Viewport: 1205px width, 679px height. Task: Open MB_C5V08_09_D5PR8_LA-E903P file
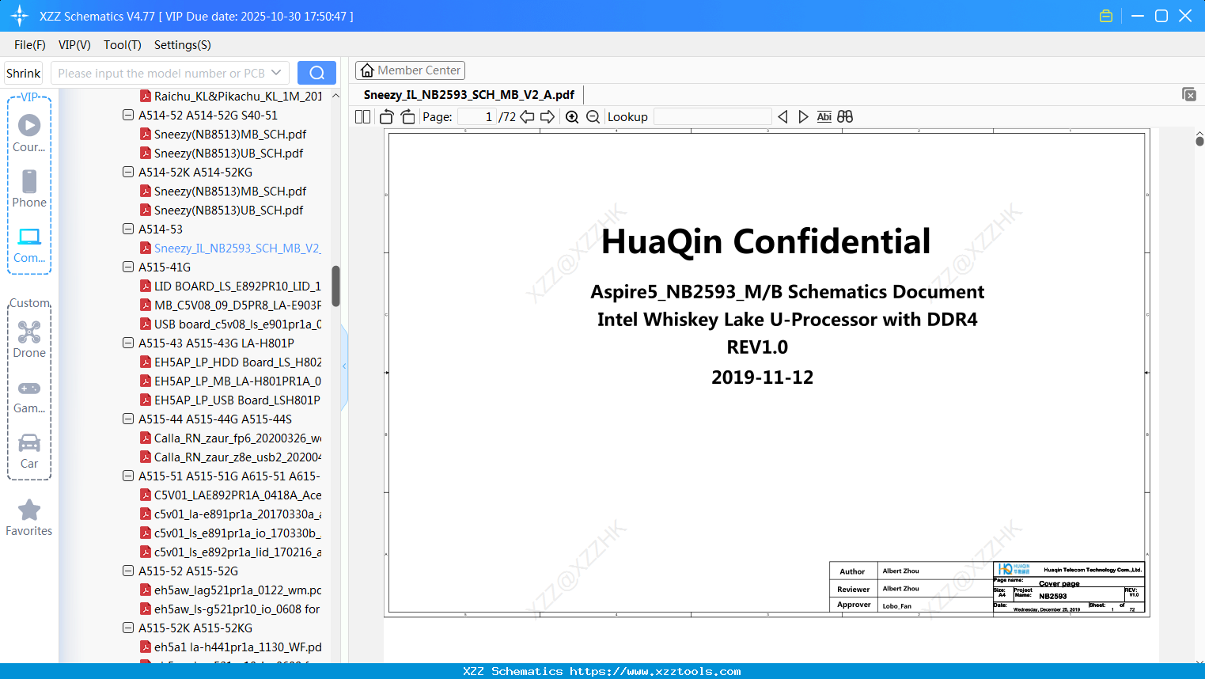click(x=230, y=305)
